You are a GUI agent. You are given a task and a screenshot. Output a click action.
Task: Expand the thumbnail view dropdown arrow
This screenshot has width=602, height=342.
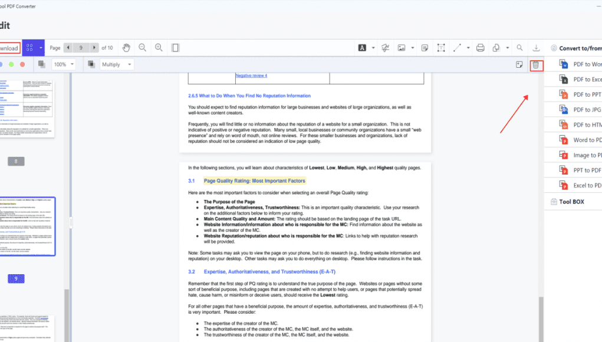[x=41, y=48]
